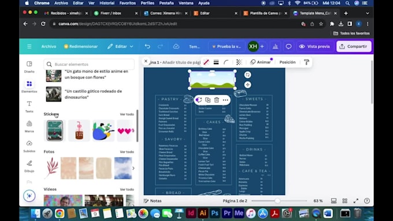Image resolution: width=393 pixels, height=221 pixels.
Task: Expand Fotos row with right arrow
Action: coord(134,168)
